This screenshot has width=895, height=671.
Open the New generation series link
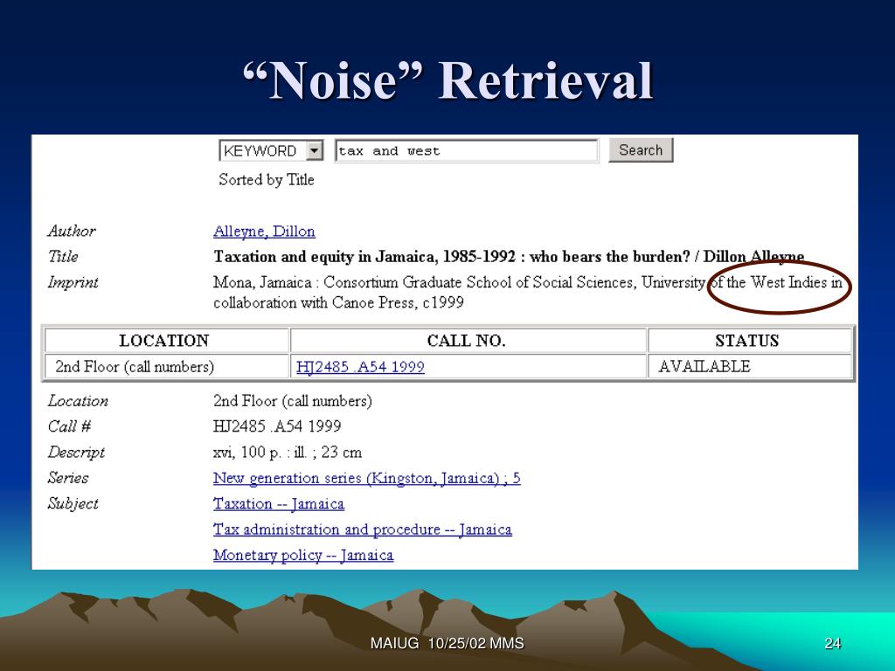[366, 478]
